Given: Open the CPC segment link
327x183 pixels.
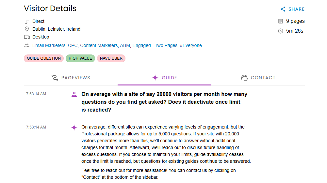Looking at the screenshot, I should pos(73,46).
